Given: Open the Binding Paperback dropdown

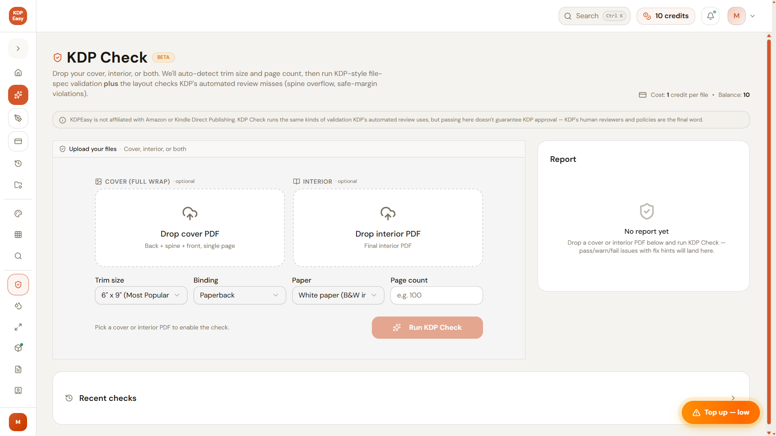Looking at the screenshot, I should tap(240, 295).
